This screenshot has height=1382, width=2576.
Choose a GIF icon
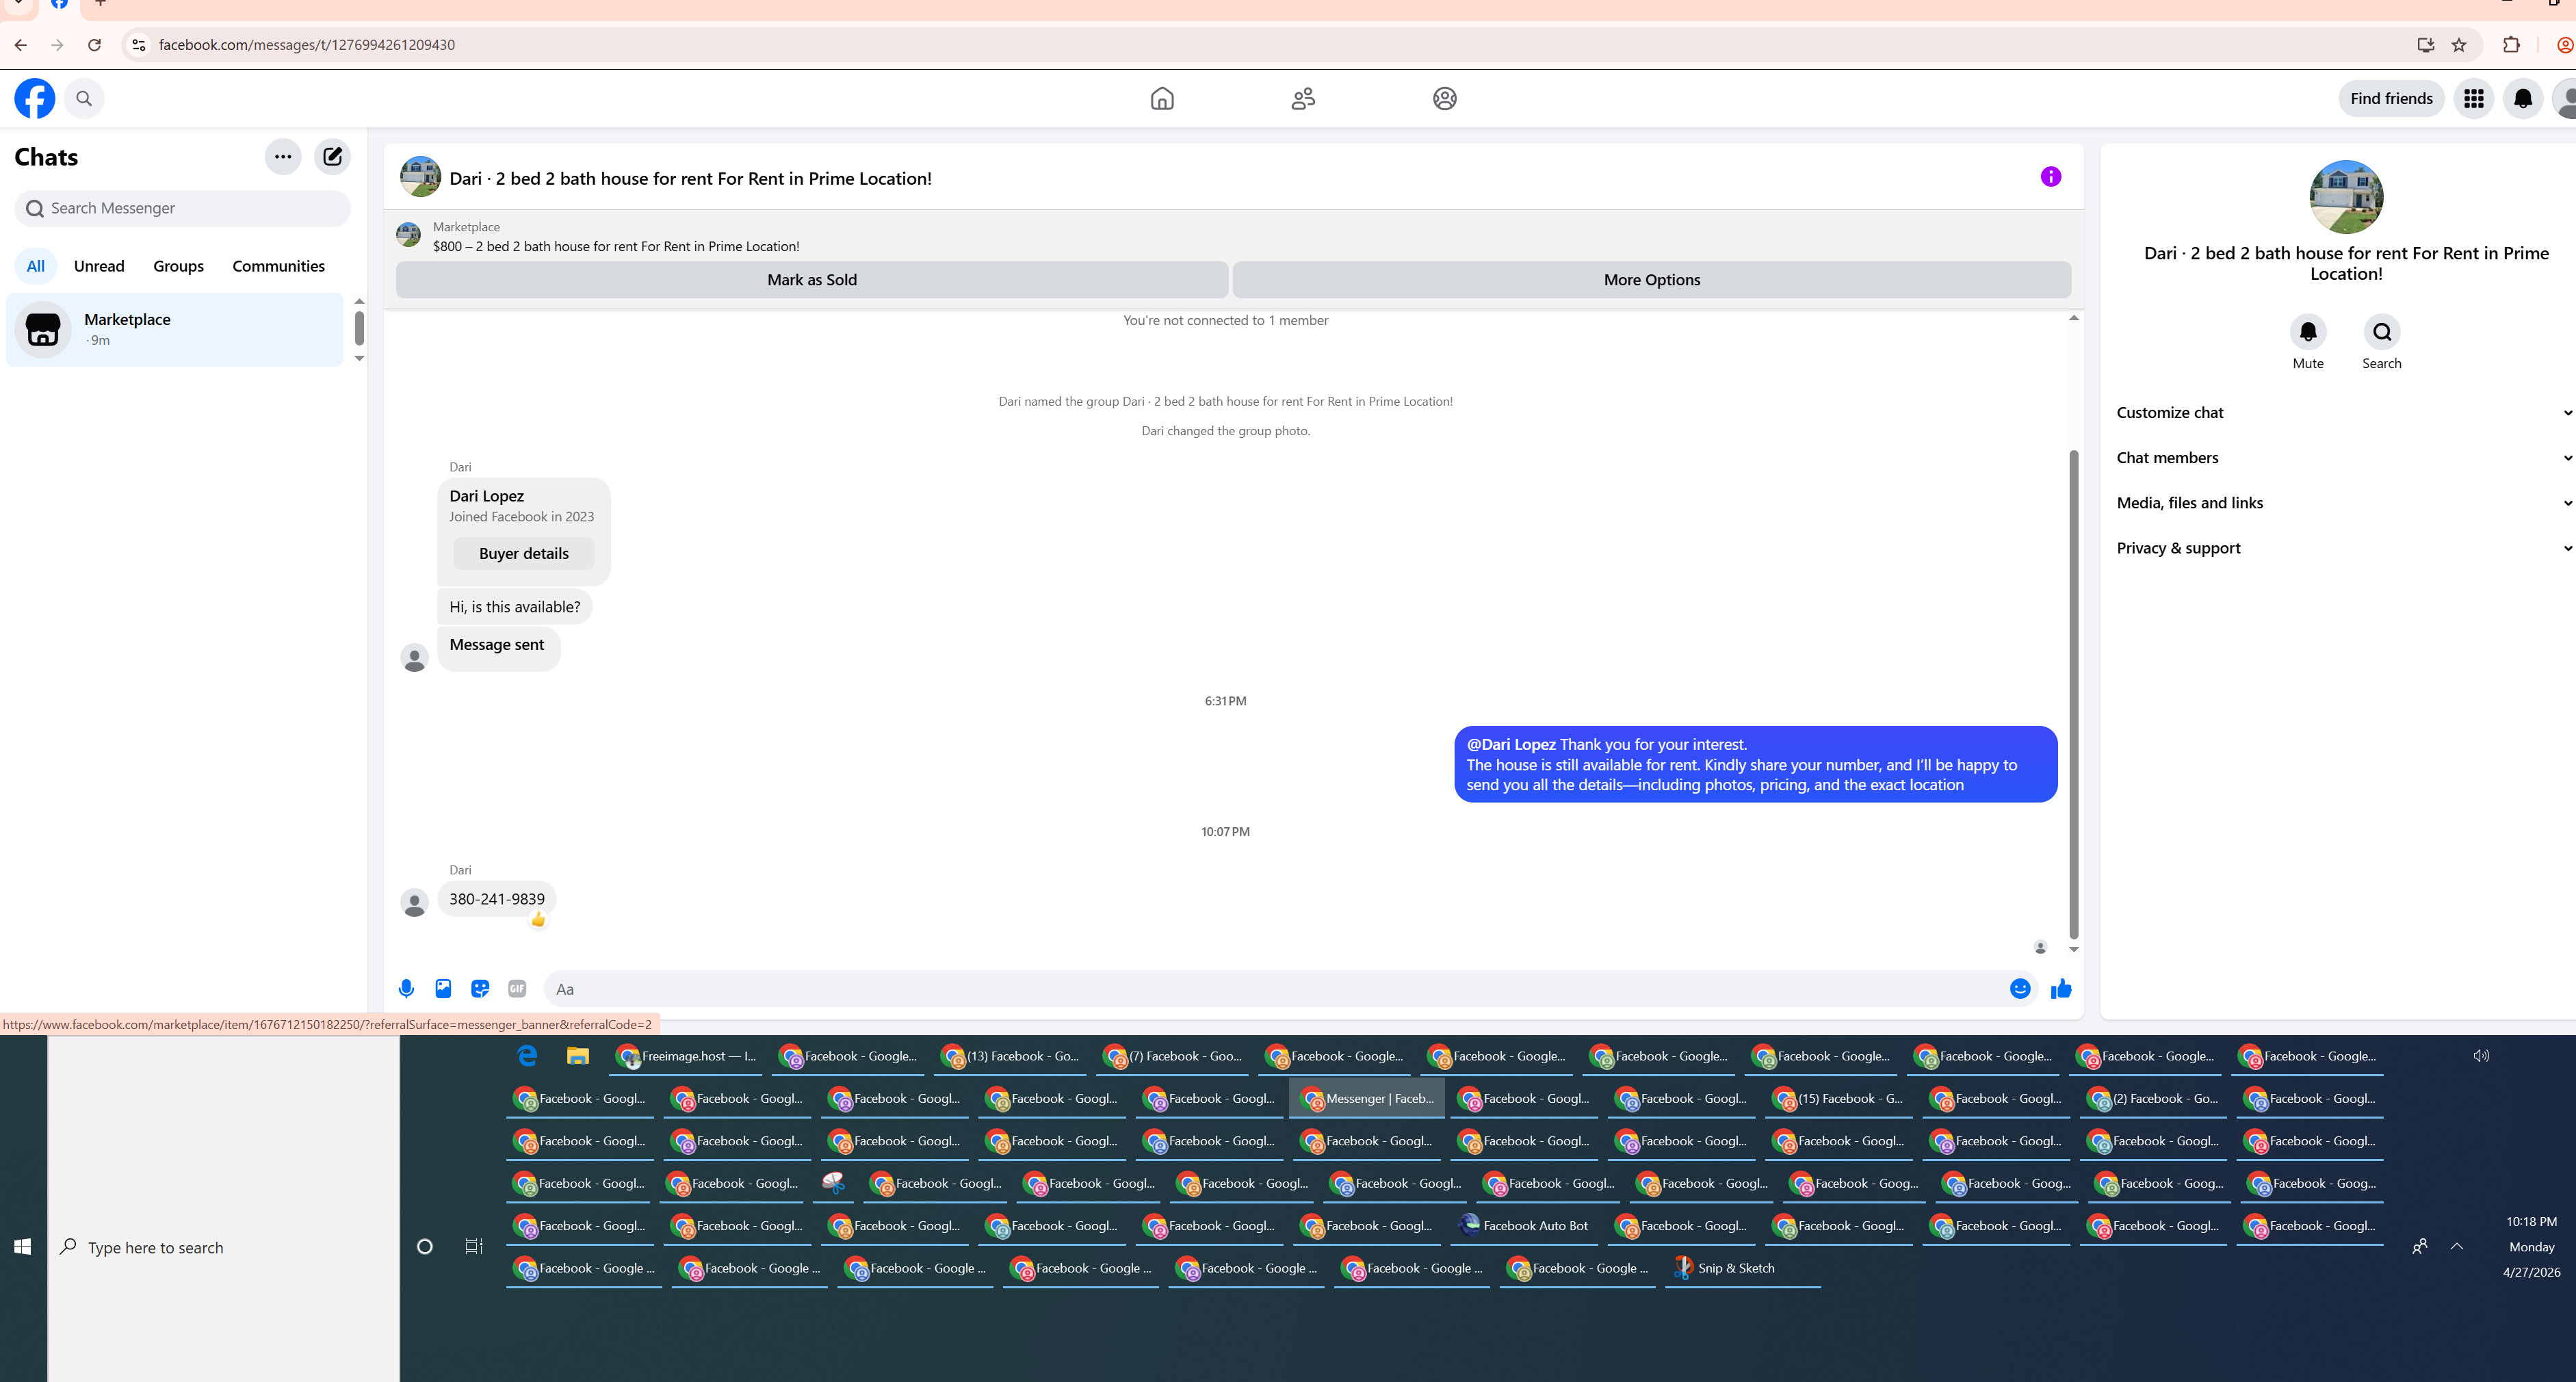517,988
